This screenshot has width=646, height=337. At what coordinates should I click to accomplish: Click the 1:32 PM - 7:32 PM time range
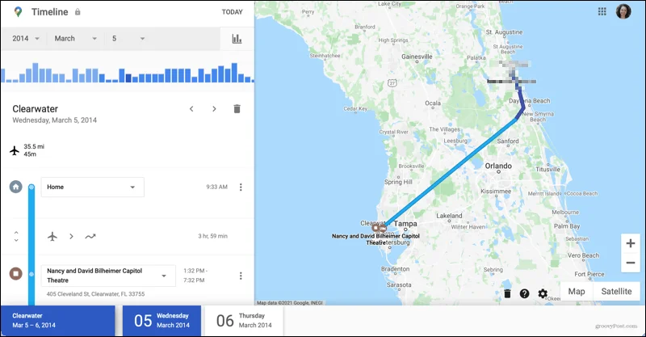[194, 276]
